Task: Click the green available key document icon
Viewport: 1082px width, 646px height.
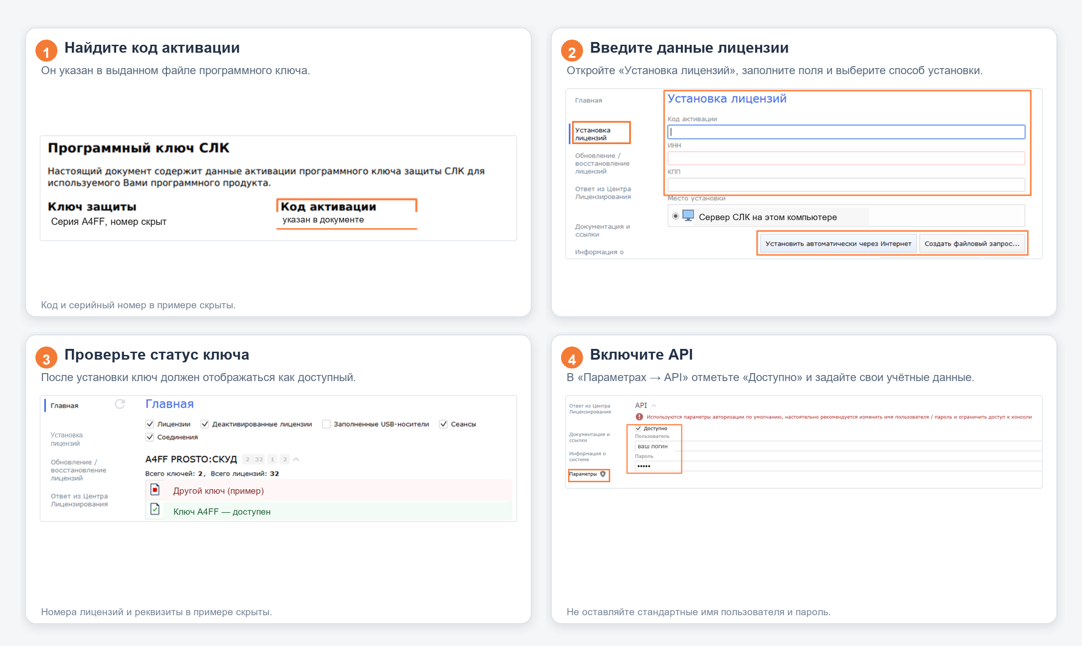Action: pyautogui.click(x=155, y=509)
